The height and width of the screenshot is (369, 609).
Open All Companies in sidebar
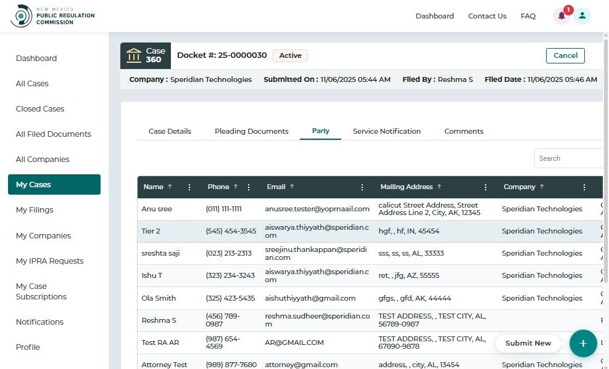43,160
